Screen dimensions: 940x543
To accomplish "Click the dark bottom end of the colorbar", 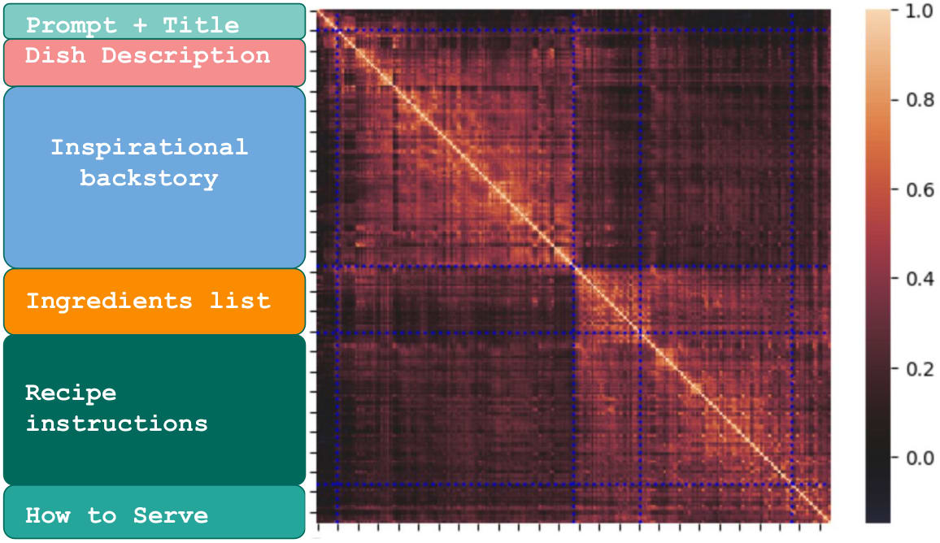I will [x=877, y=514].
